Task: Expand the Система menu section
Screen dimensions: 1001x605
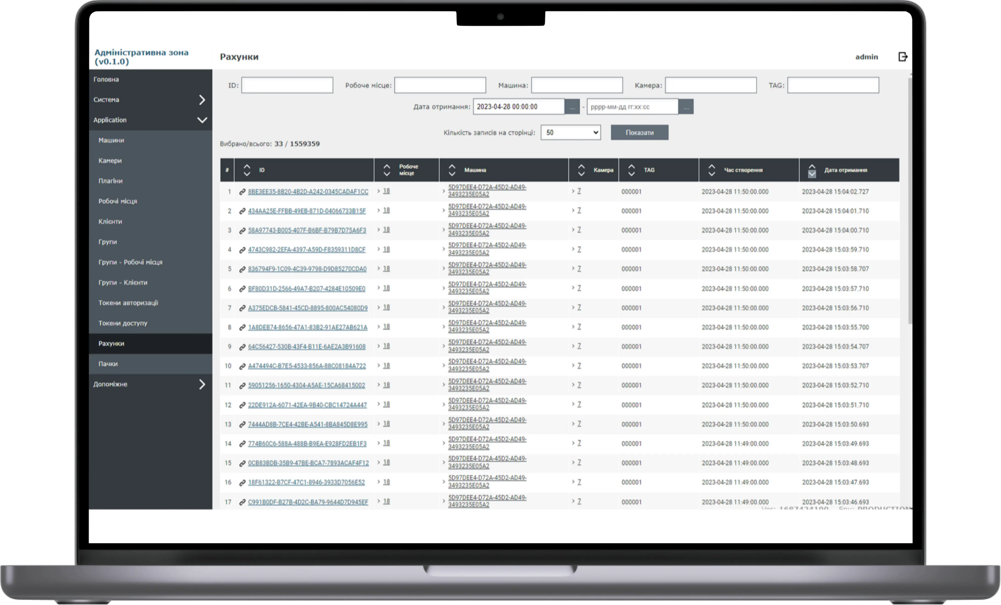Action: pos(202,100)
